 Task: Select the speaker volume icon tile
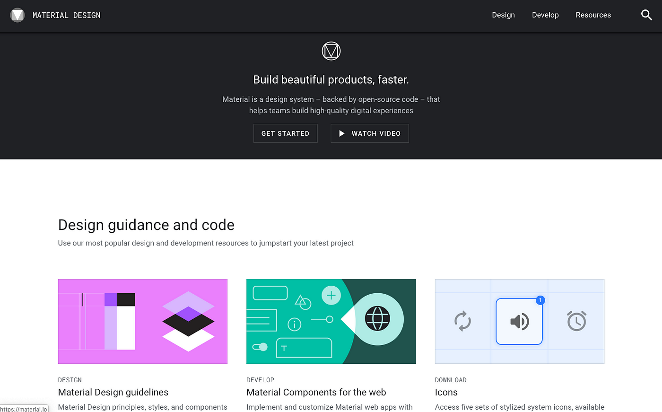[x=519, y=321]
